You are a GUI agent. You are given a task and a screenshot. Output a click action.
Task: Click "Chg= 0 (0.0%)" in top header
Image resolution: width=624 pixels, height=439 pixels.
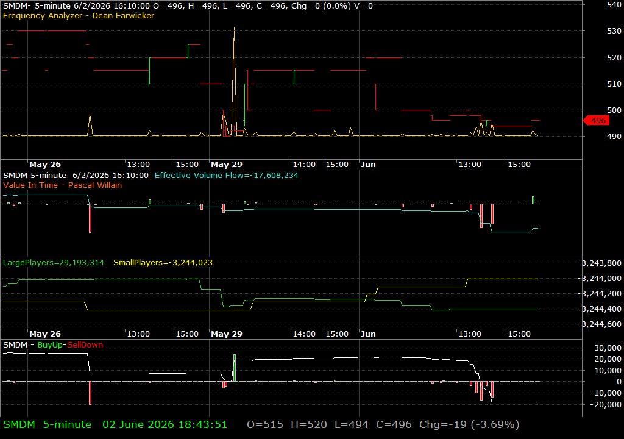[322, 6]
